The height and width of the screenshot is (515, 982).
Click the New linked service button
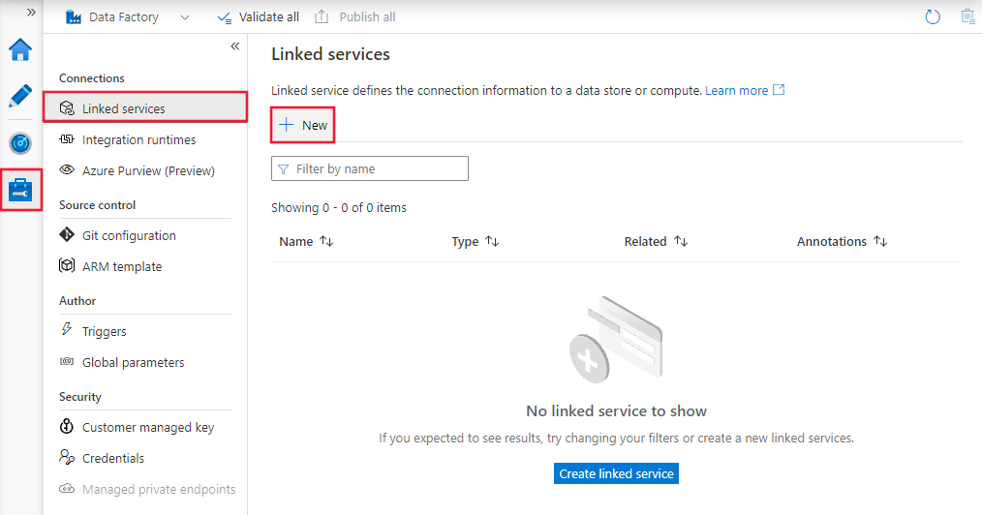[x=303, y=125]
